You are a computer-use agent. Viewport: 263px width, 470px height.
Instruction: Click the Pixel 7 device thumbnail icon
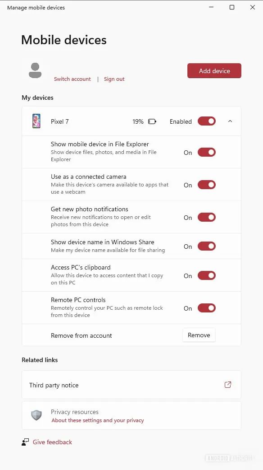[36, 121]
